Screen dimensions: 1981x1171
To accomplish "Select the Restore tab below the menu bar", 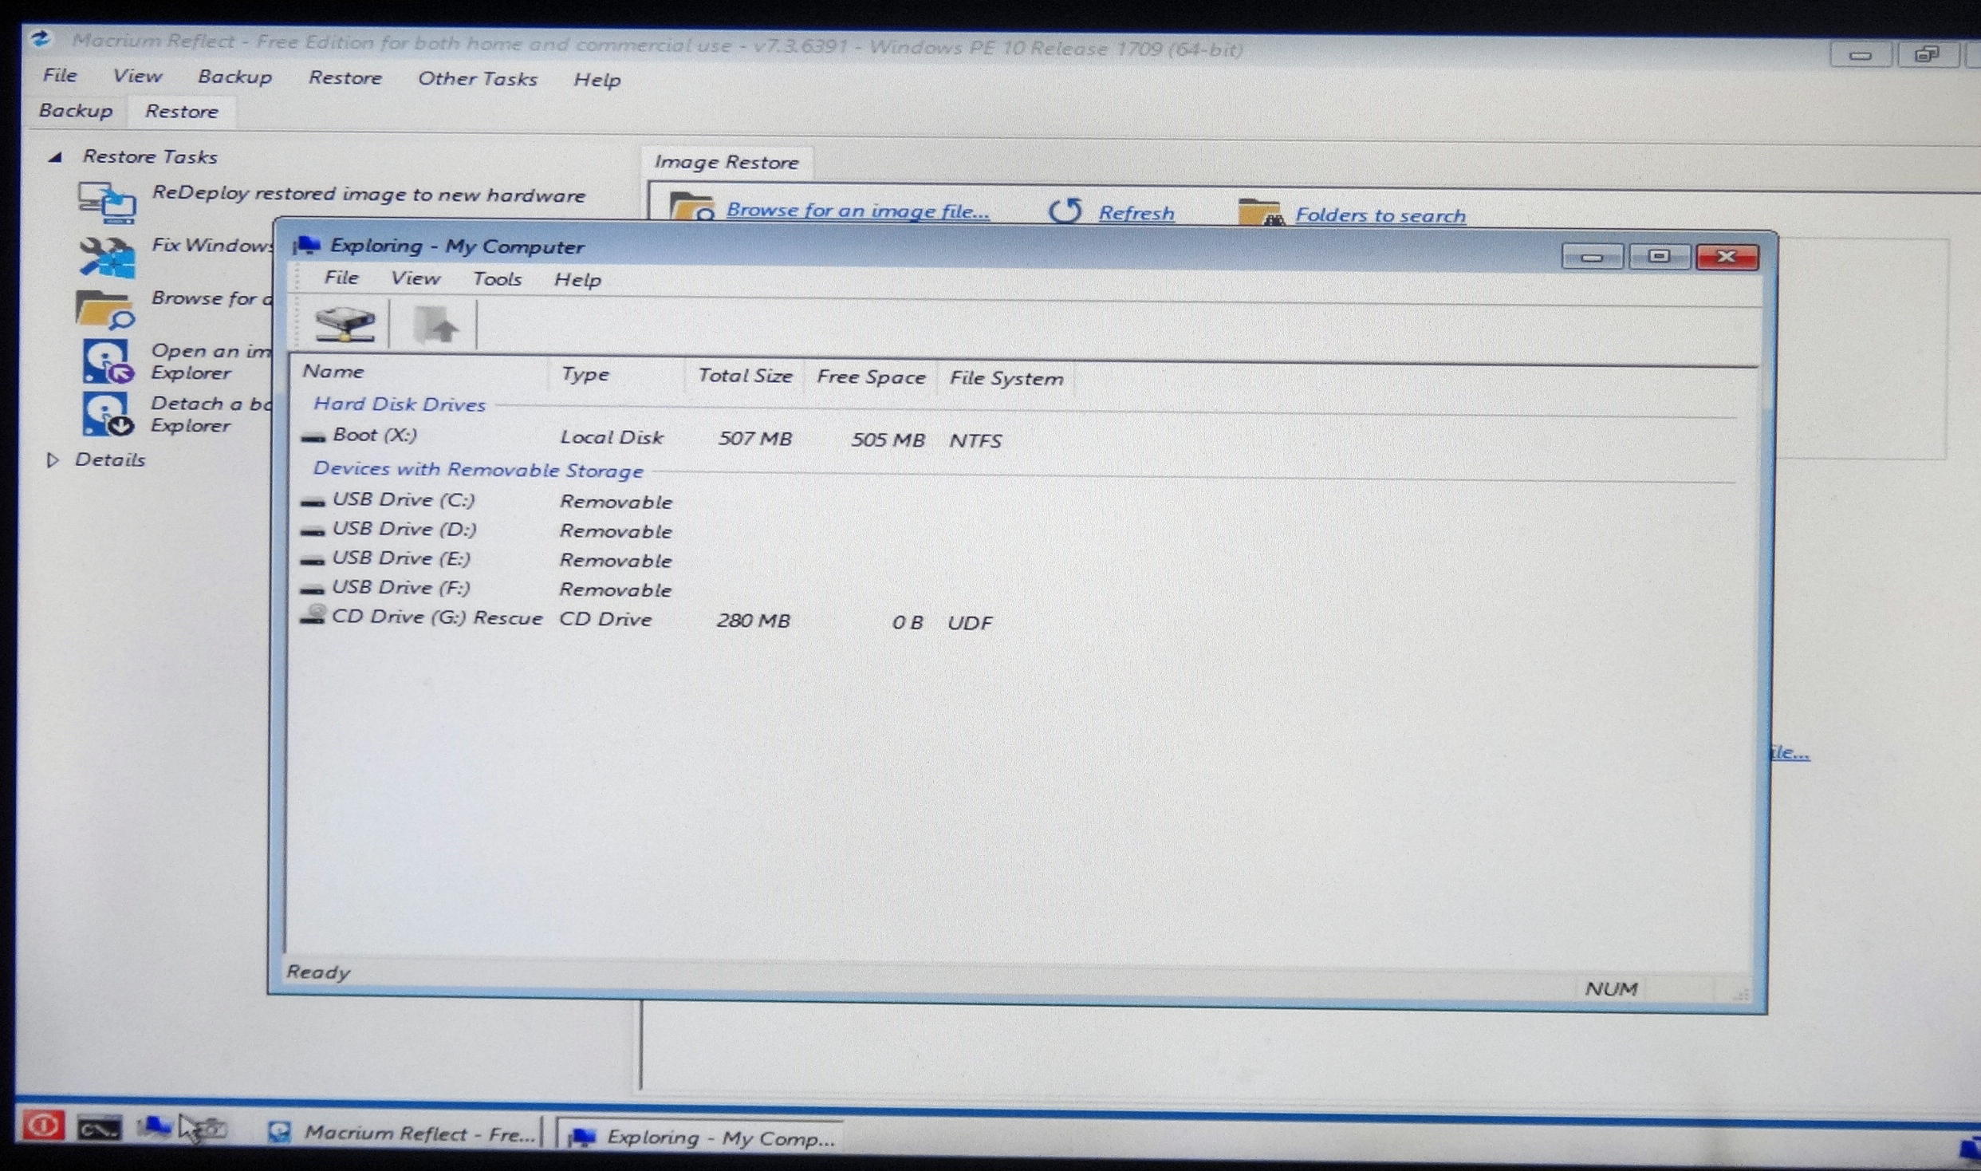I will [x=182, y=112].
